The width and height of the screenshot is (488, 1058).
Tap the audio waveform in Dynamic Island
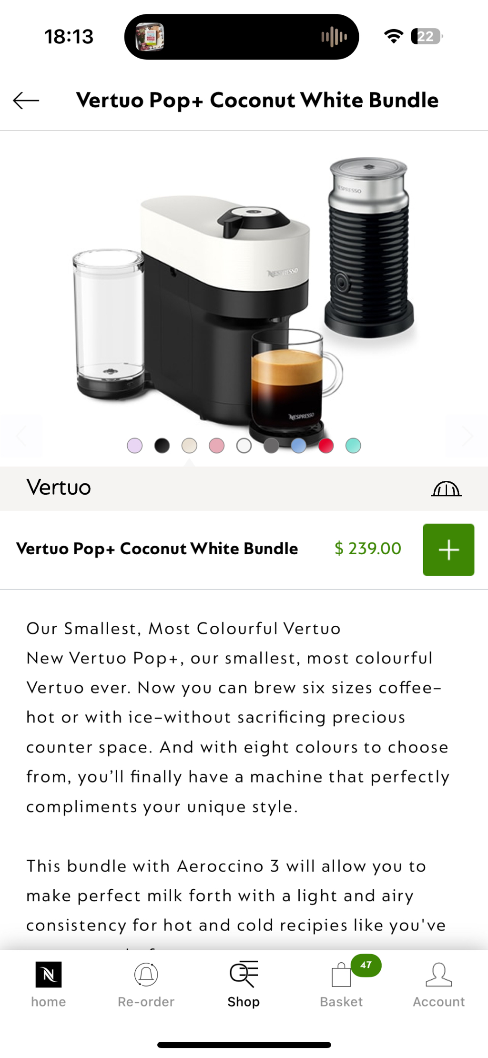tap(334, 37)
